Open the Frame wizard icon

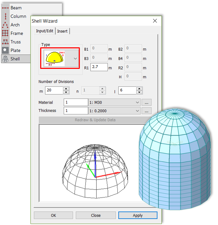coord(5,33)
